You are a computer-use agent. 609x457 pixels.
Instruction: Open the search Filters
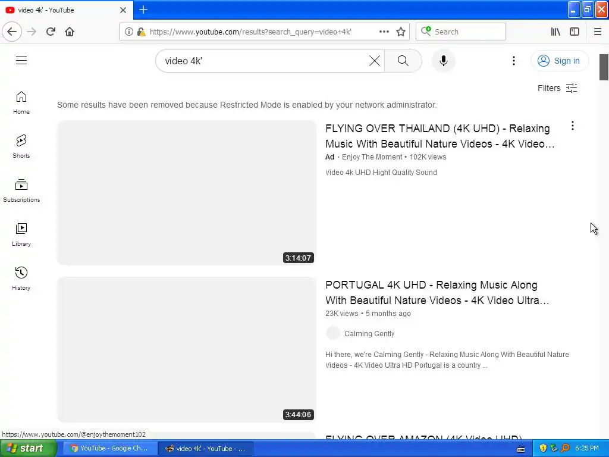pyautogui.click(x=557, y=88)
